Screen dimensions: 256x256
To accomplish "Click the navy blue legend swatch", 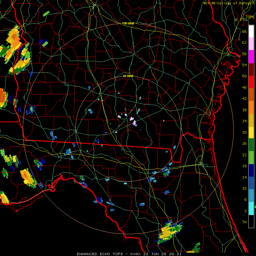I will point(251,170).
